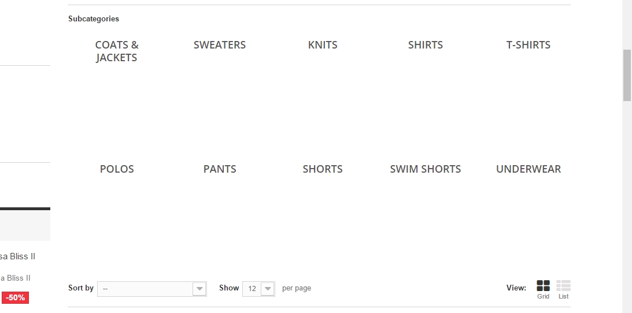This screenshot has height=313, width=632.
Task: Click the Grid label under the view icon
Action: pos(543,296)
